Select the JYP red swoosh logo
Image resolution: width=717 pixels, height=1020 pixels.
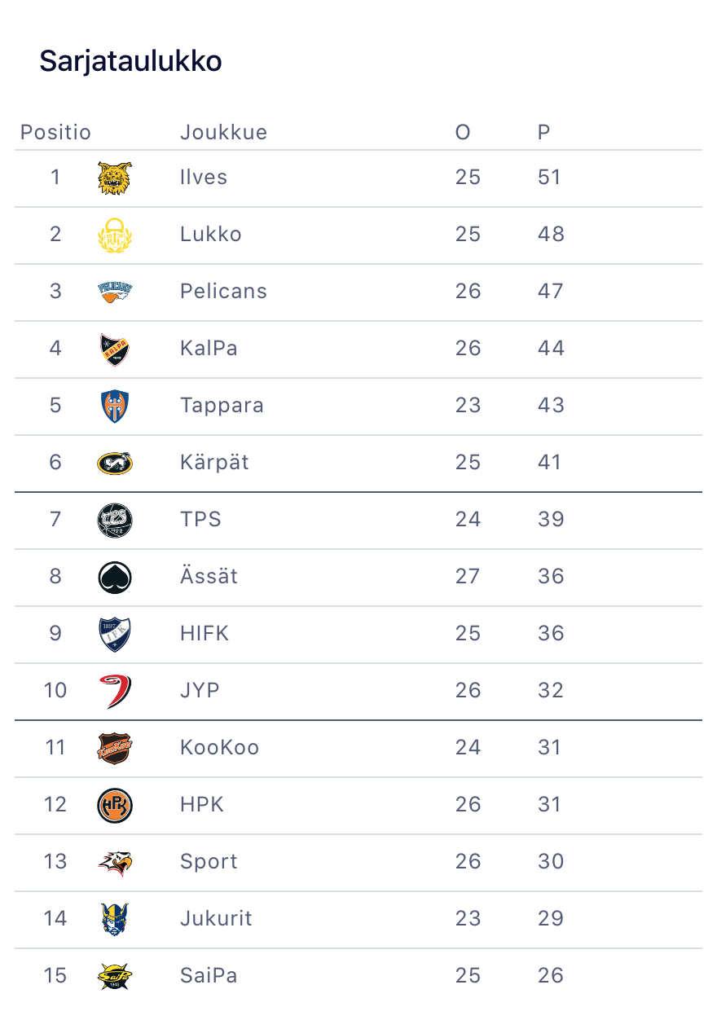pos(114,691)
